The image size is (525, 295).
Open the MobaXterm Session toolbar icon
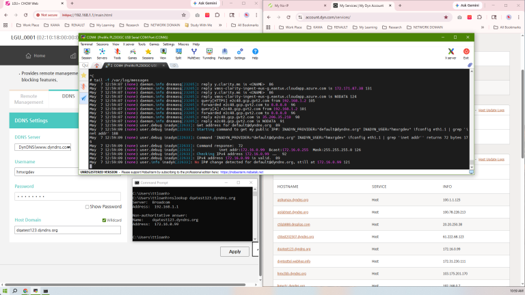click(x=86, y=53)
